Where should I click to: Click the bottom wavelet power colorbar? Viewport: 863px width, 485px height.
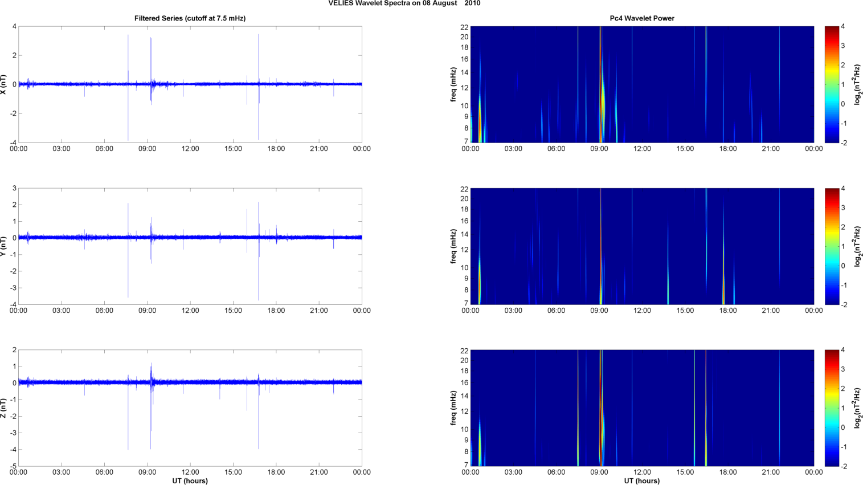(x=832, y=408)
